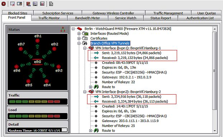Screen dimensions: 223x137
Task: Click the tree scrollbar up arrow
Action: point(215,29)
